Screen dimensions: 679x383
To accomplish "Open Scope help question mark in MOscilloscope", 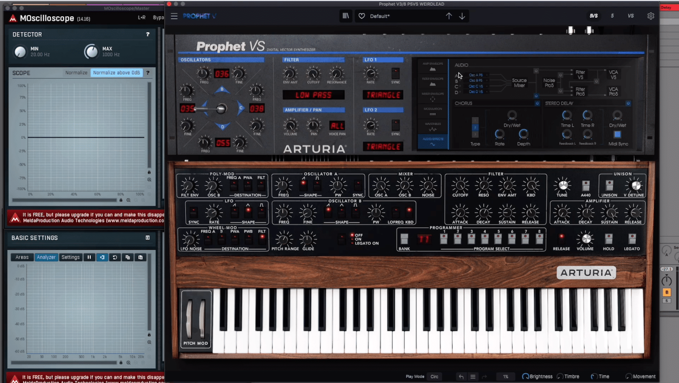I will point(148,73).
